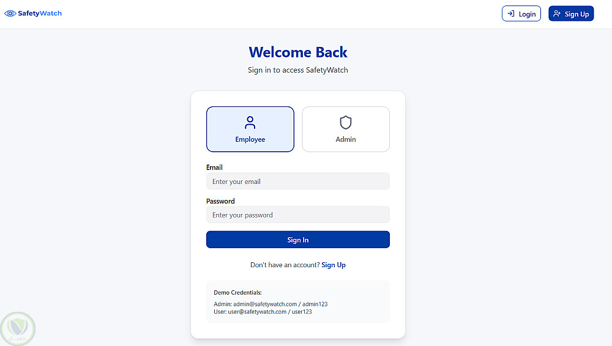The height and width of the screenshot is (346, 612).
Task: Submit the form with the Sign In button
Action: 297,240
